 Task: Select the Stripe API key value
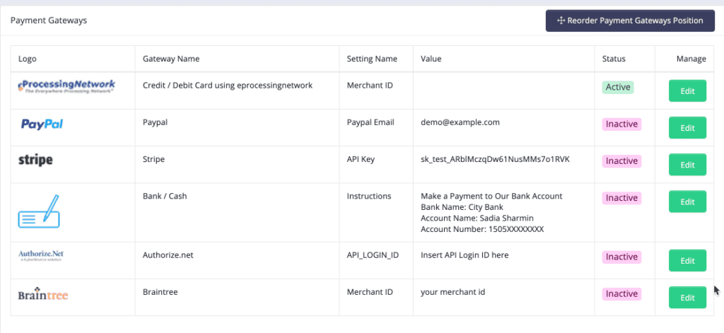[495, 160]
